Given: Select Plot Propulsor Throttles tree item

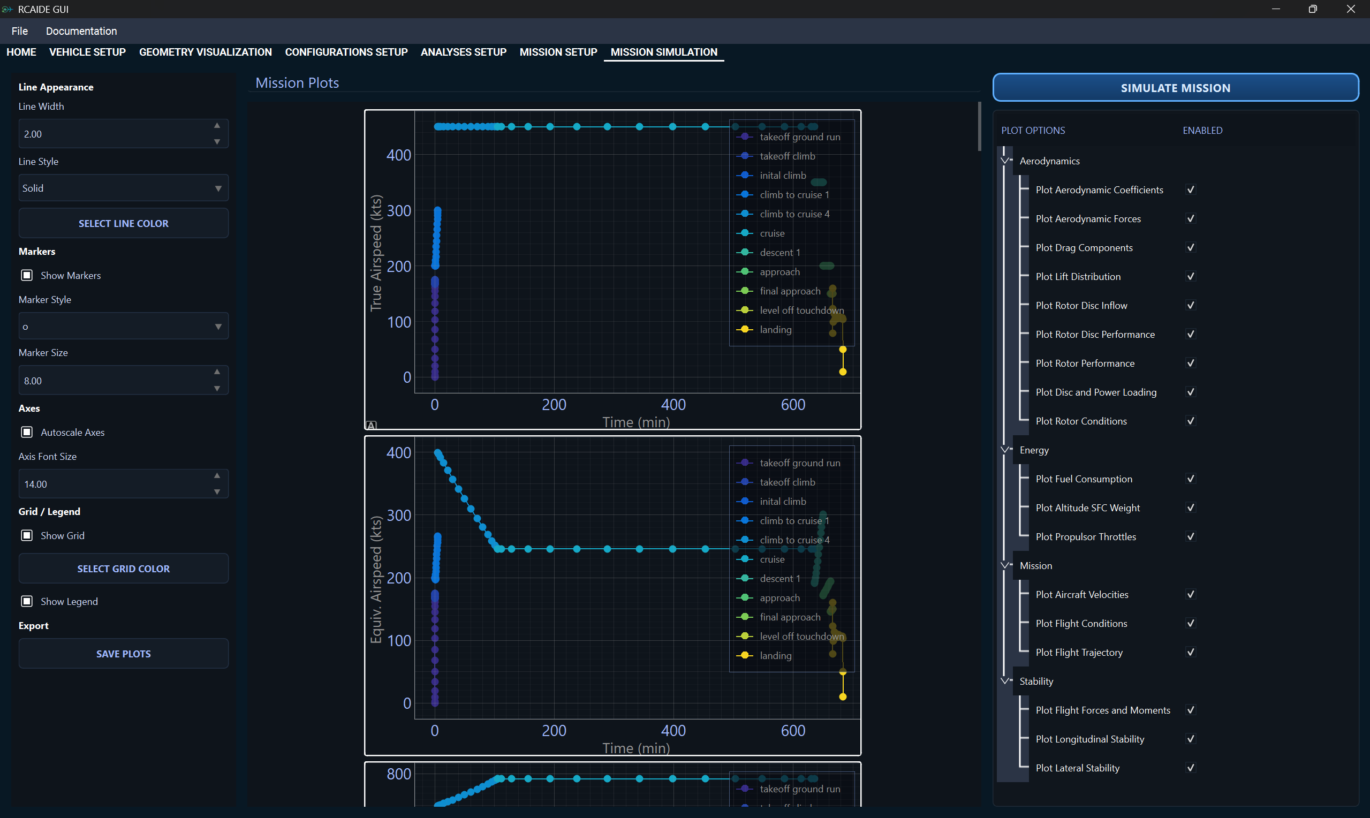Looking at the screenshot, I should point(1086,537).
